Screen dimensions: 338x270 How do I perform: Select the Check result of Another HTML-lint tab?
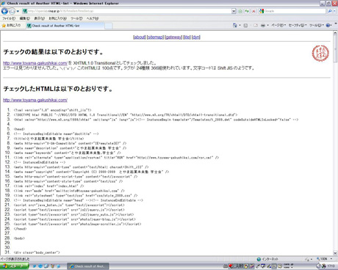click(x=65, y=26)
